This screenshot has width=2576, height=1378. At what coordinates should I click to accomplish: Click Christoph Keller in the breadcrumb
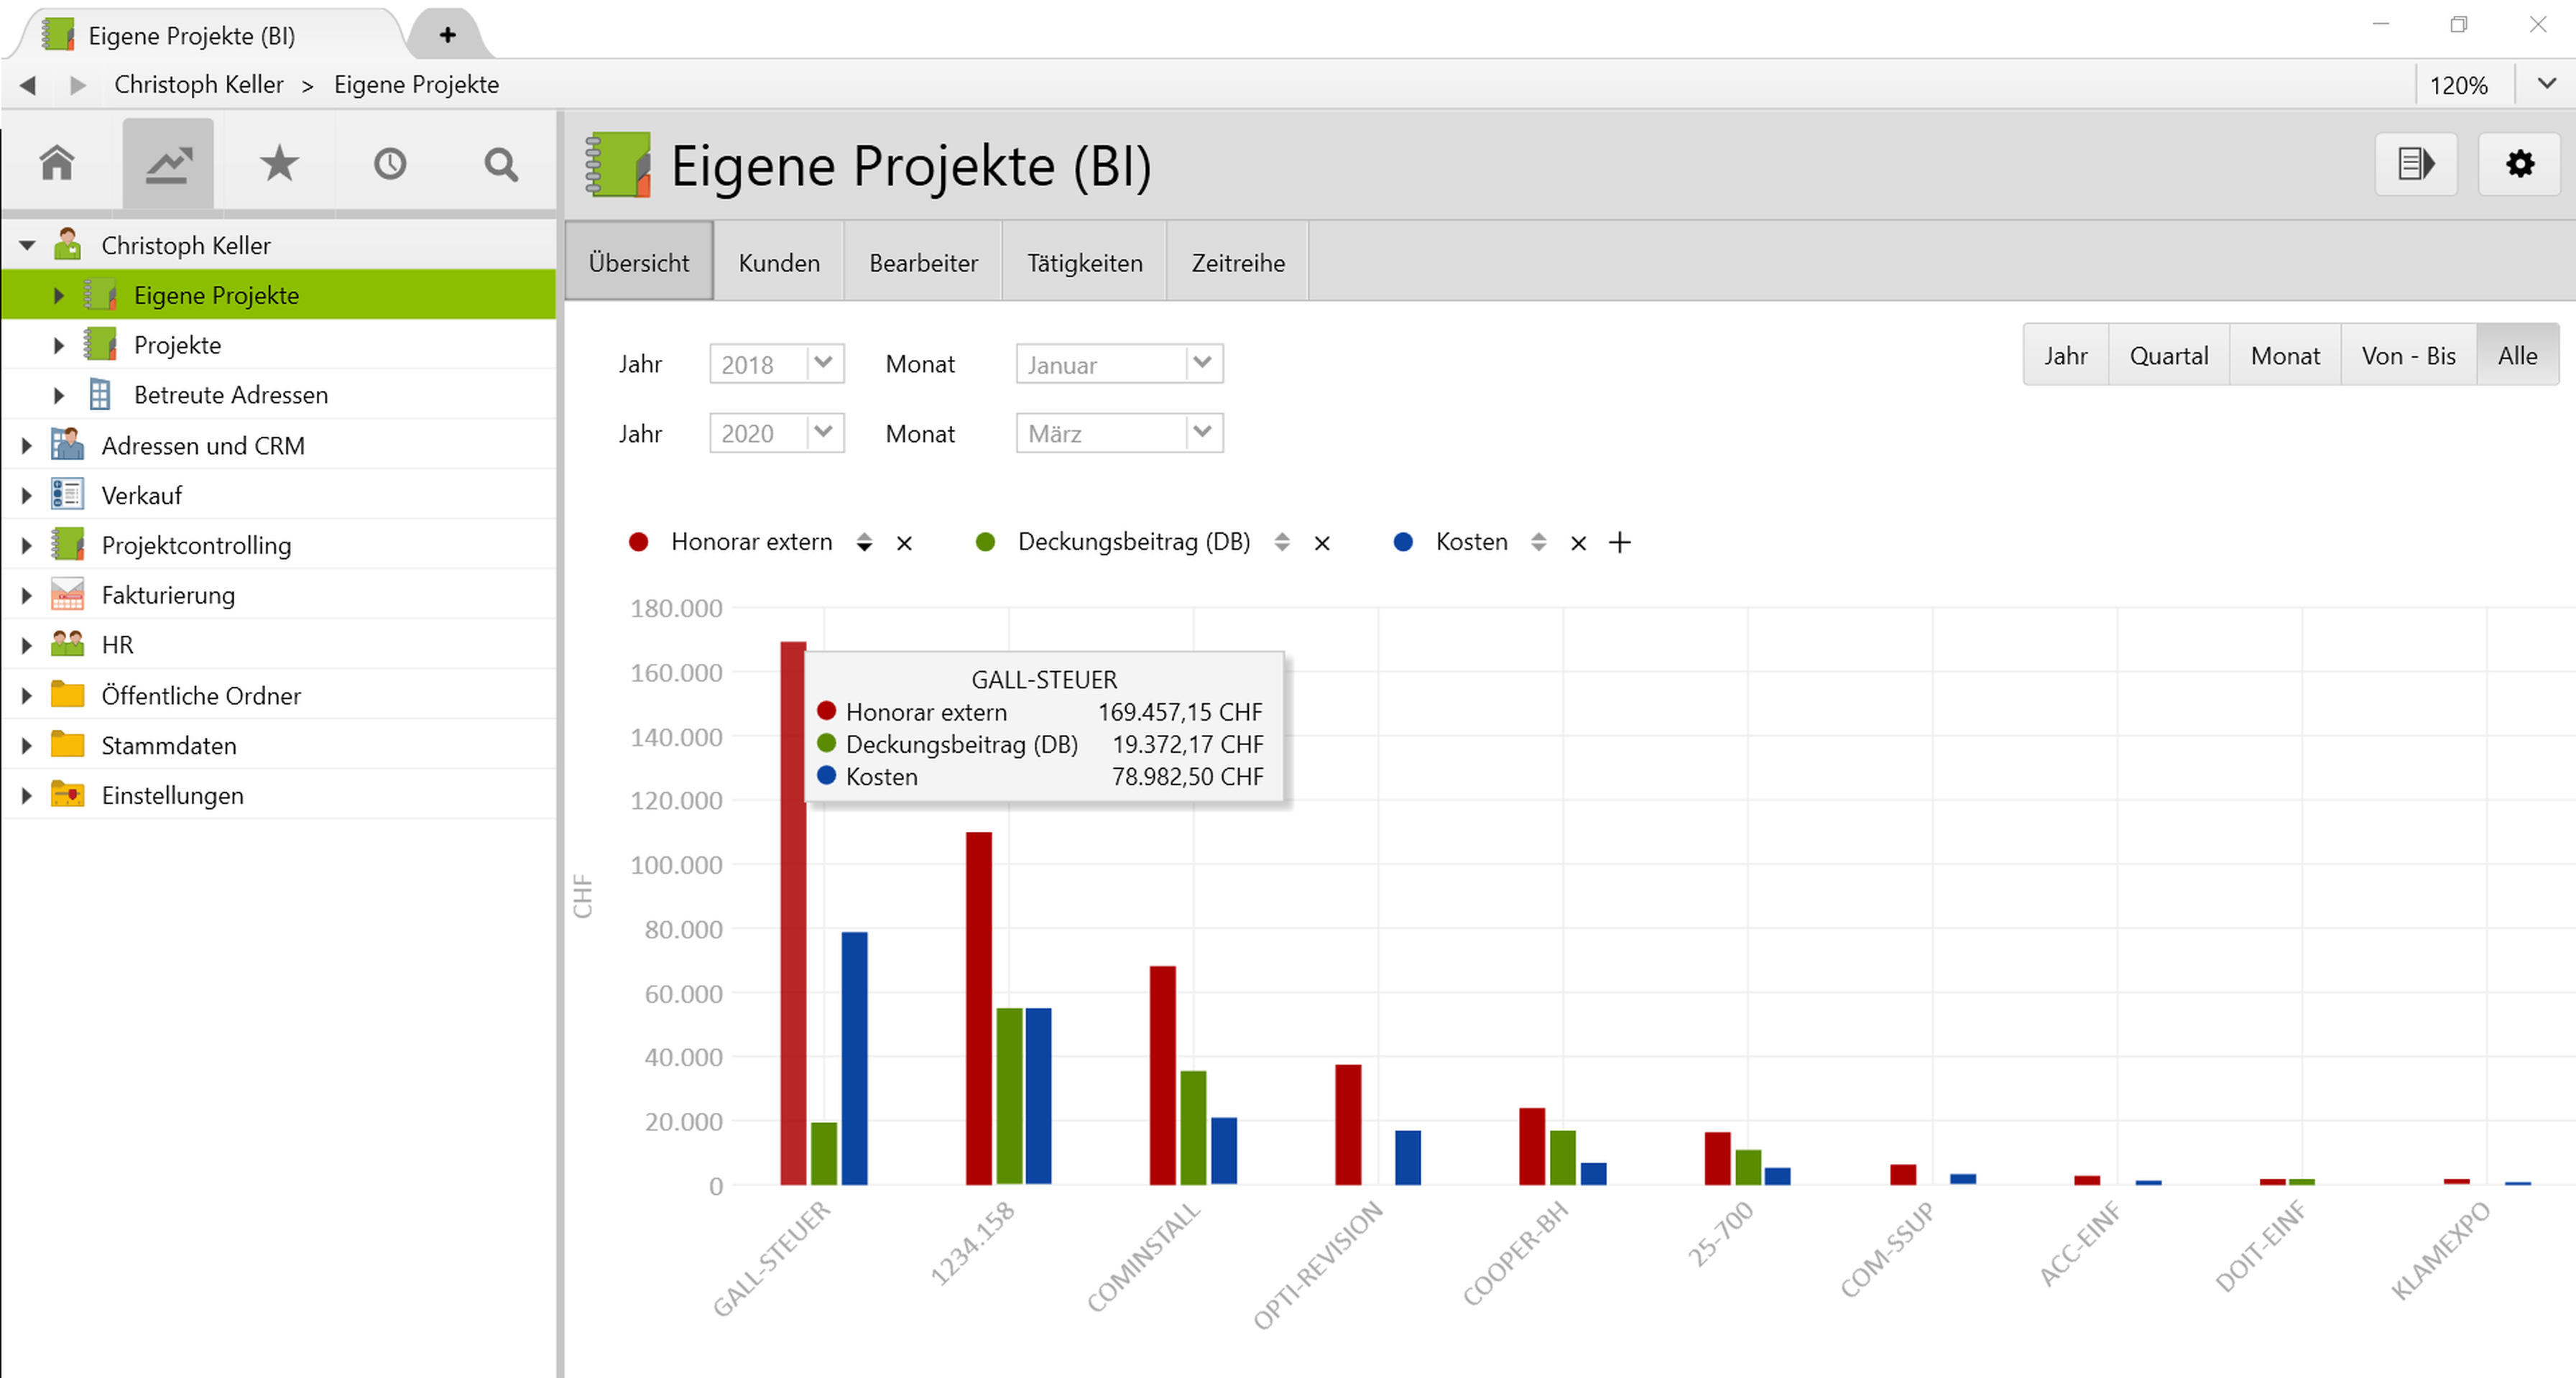[198, 84]
